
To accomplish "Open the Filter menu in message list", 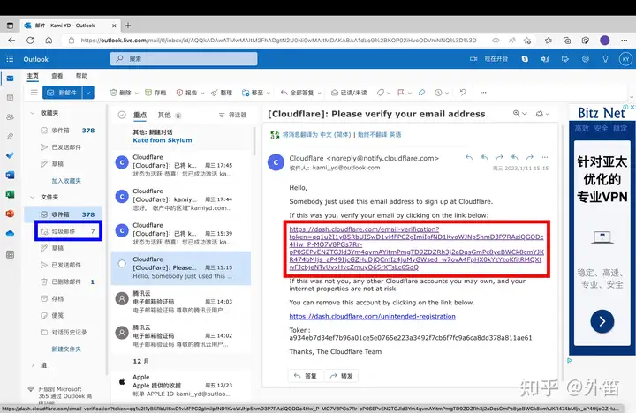I will pos(232,115).
